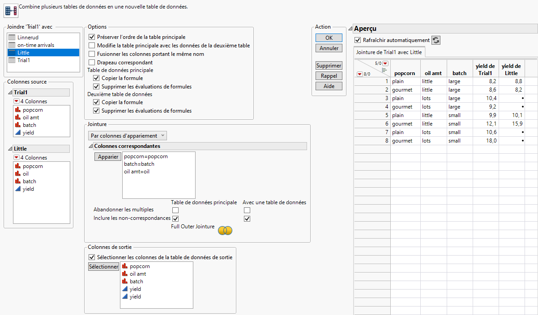The width and height of the screenshot is (538, 315).
Task: Toggle Supprimer les évaluations for main table
Action: (96, 87)
